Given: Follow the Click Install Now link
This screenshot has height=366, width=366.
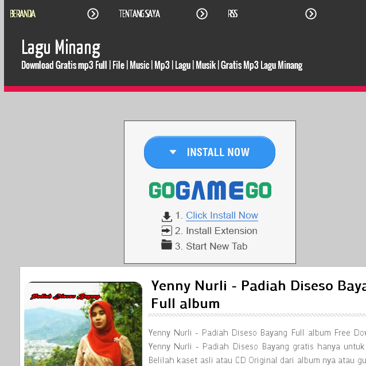Looking at the screenshot, I should pos(222,216).
